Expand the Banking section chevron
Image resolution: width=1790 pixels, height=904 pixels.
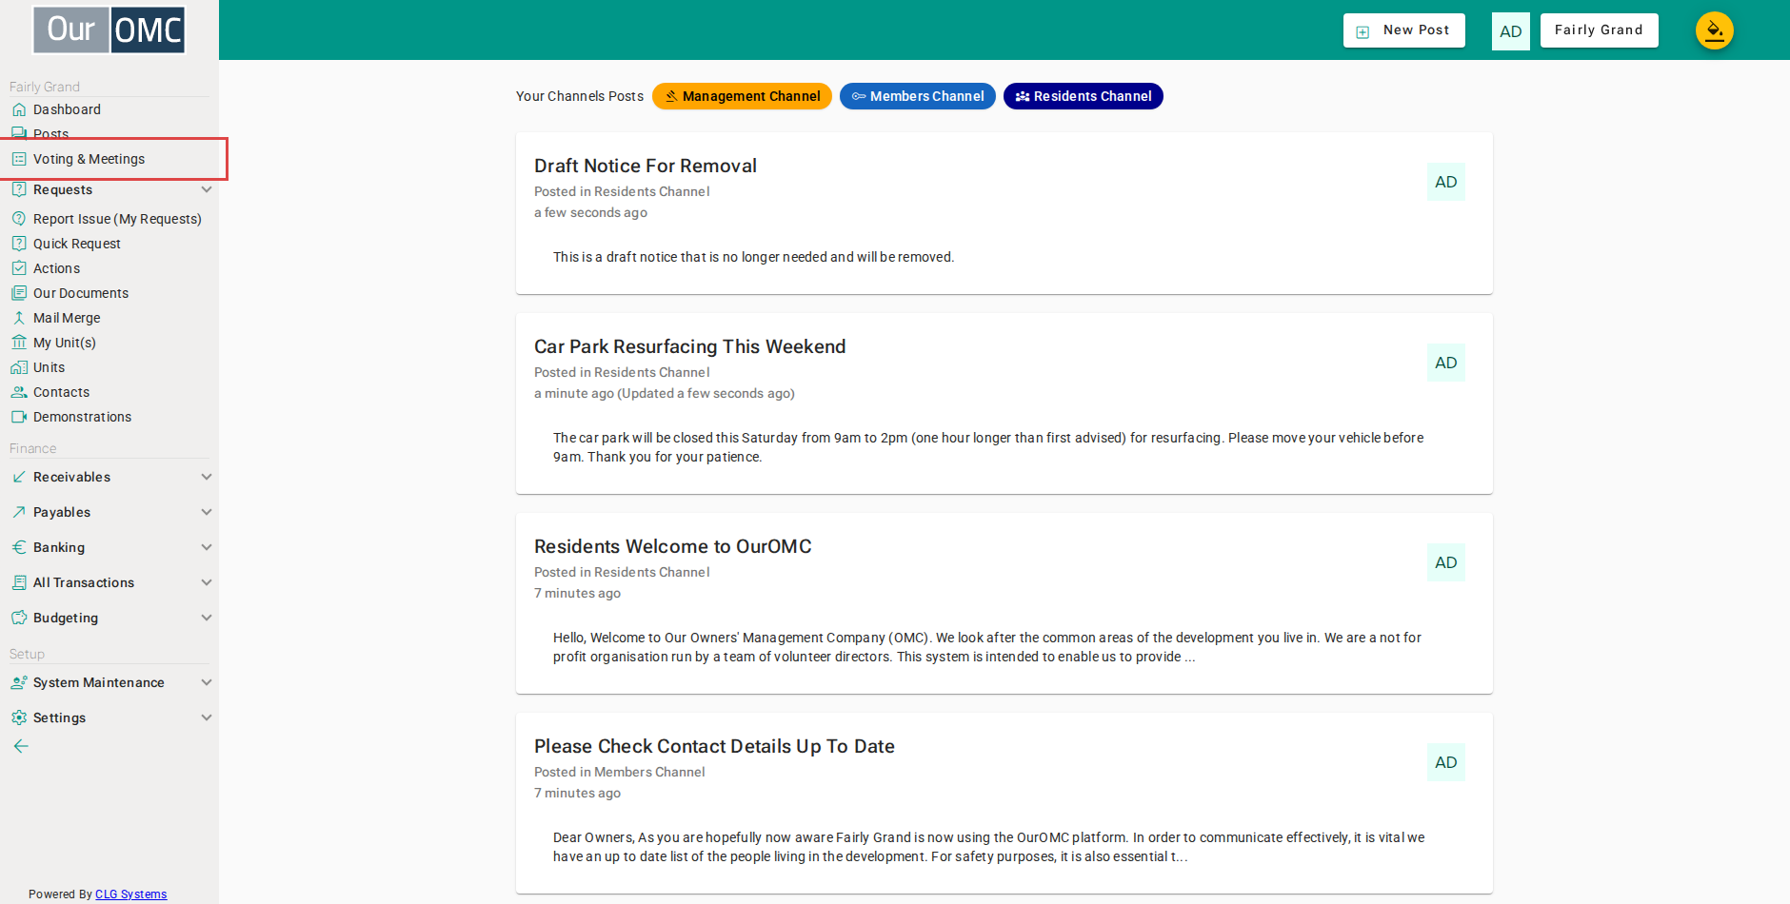[207, 547]
